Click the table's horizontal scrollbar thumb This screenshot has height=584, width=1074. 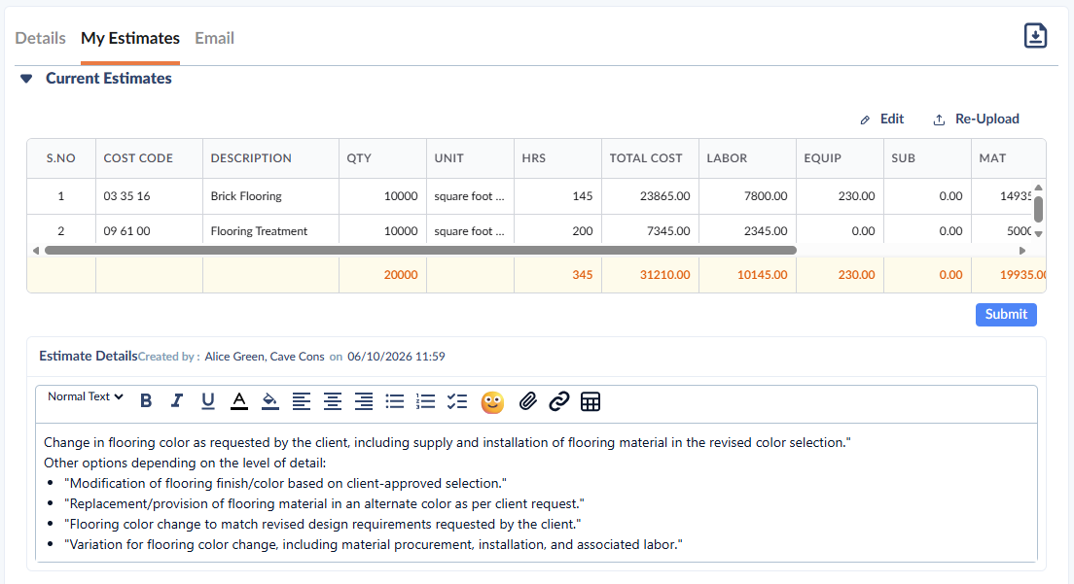pyautogui.click(x=420, y=251)
